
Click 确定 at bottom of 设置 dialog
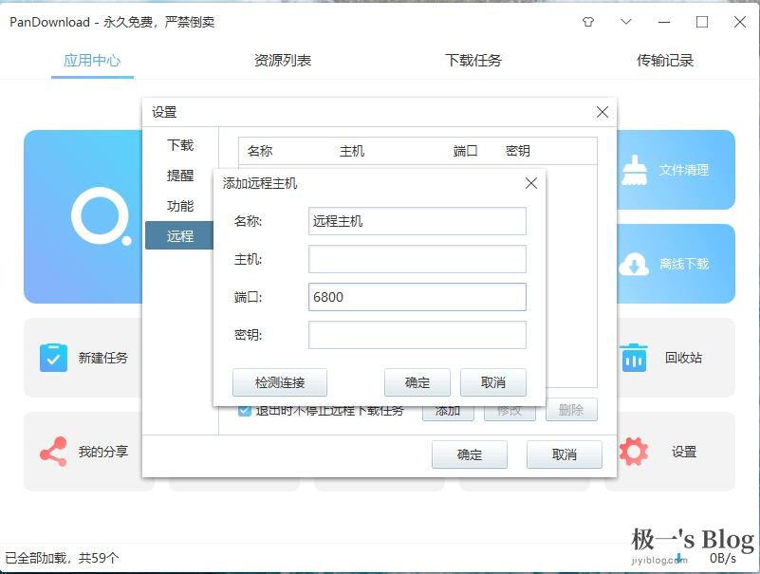point(470,454)
